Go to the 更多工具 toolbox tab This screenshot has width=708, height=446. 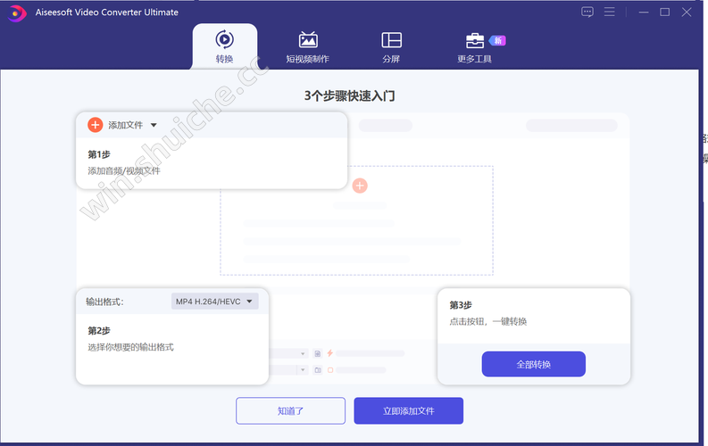coord(474,47)
